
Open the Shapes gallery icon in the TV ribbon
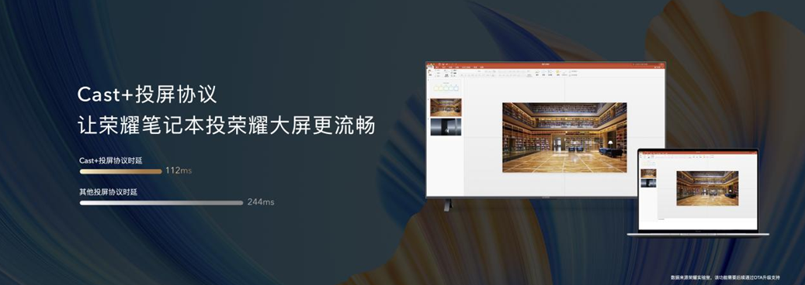click(537, 73)
